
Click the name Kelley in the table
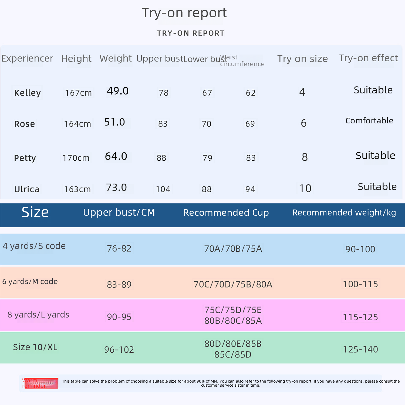pyautogui.click(x=27, y=93)
